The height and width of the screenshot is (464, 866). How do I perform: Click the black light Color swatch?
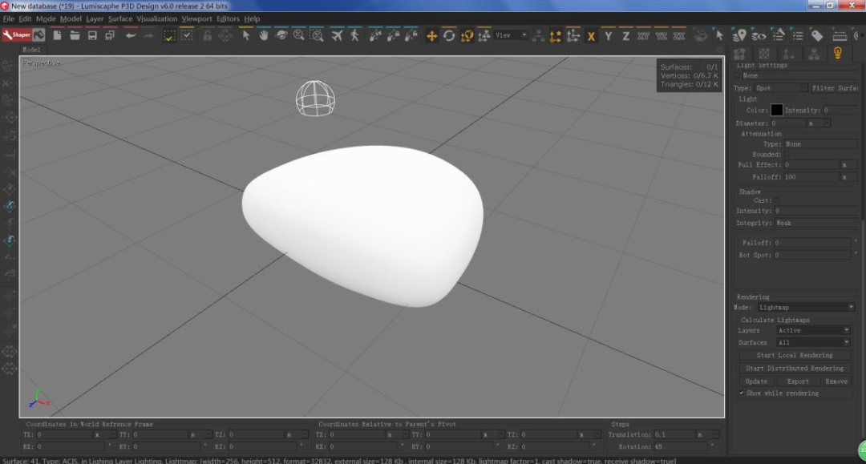[x=776, y=111]
